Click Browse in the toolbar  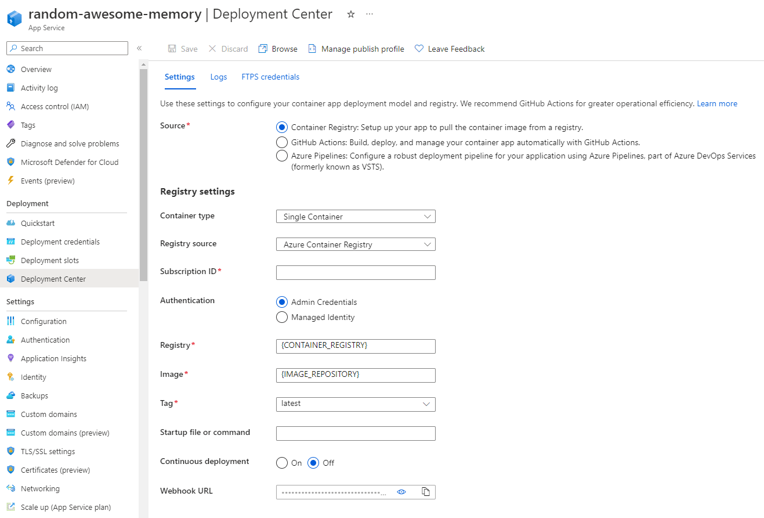coord(278,49)
